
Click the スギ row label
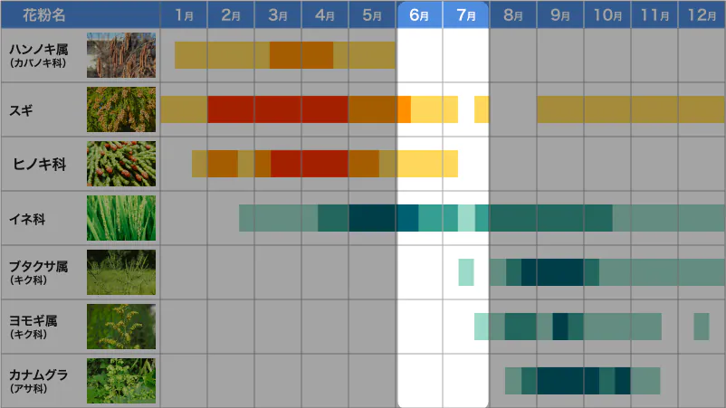point(22,110)
